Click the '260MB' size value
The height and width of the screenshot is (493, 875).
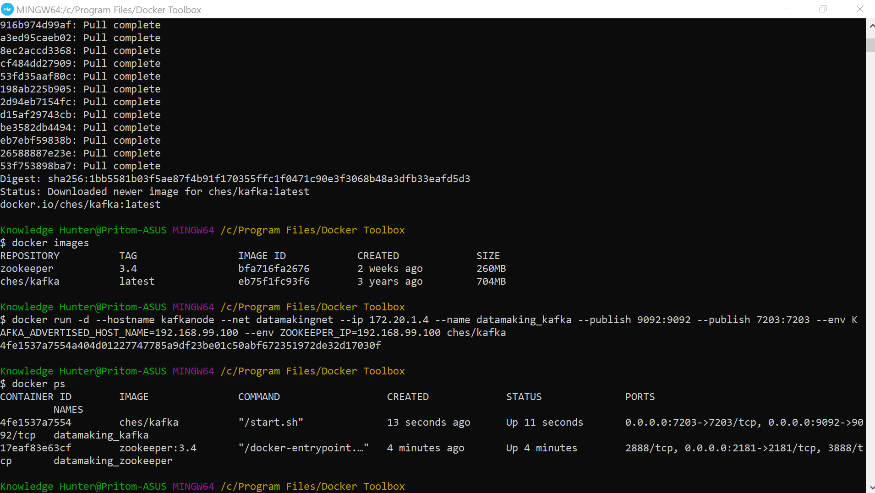click(491, 269)
